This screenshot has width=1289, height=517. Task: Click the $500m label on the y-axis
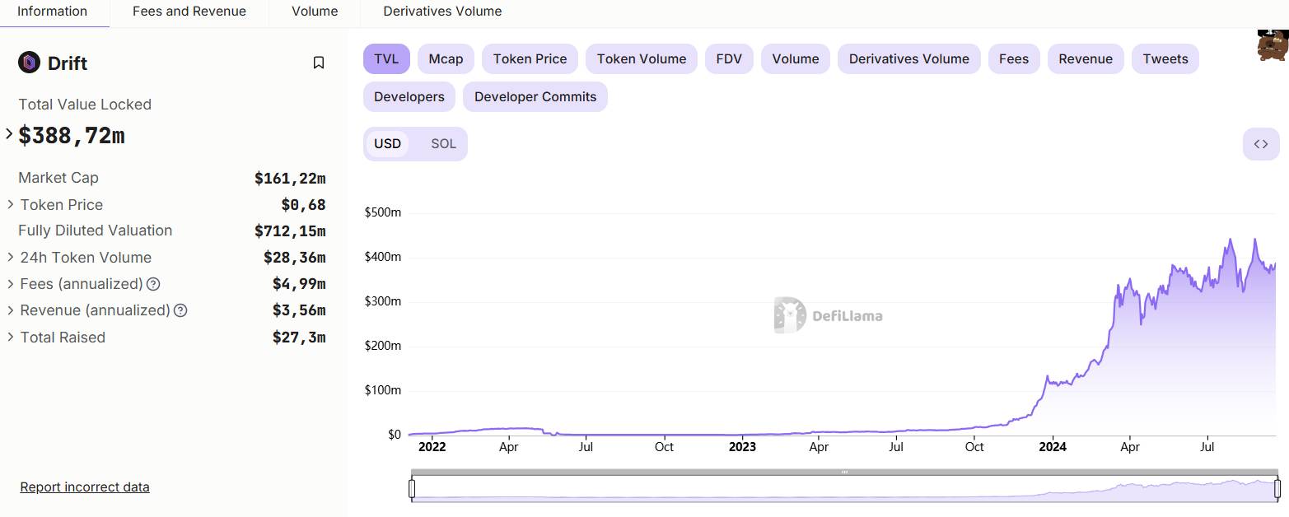click(383, 212)
